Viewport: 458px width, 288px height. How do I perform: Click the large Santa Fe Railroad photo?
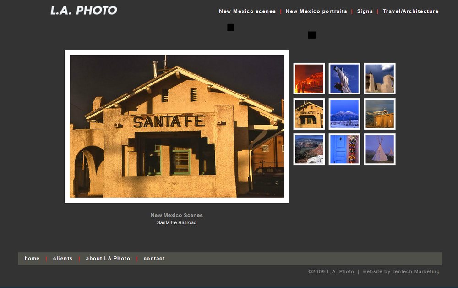pyautogui.click(x=177, y=126)
